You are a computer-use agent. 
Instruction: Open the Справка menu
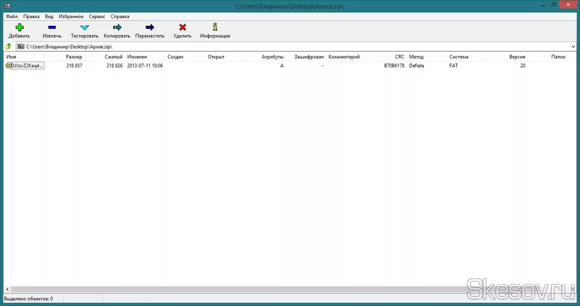(x=120, y=16)
